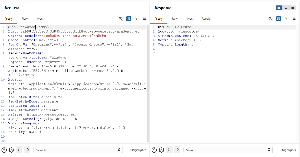Viewport: 300px width, 157px height.
Task: Switch to Response Hex tab
Action: point(190,19)
